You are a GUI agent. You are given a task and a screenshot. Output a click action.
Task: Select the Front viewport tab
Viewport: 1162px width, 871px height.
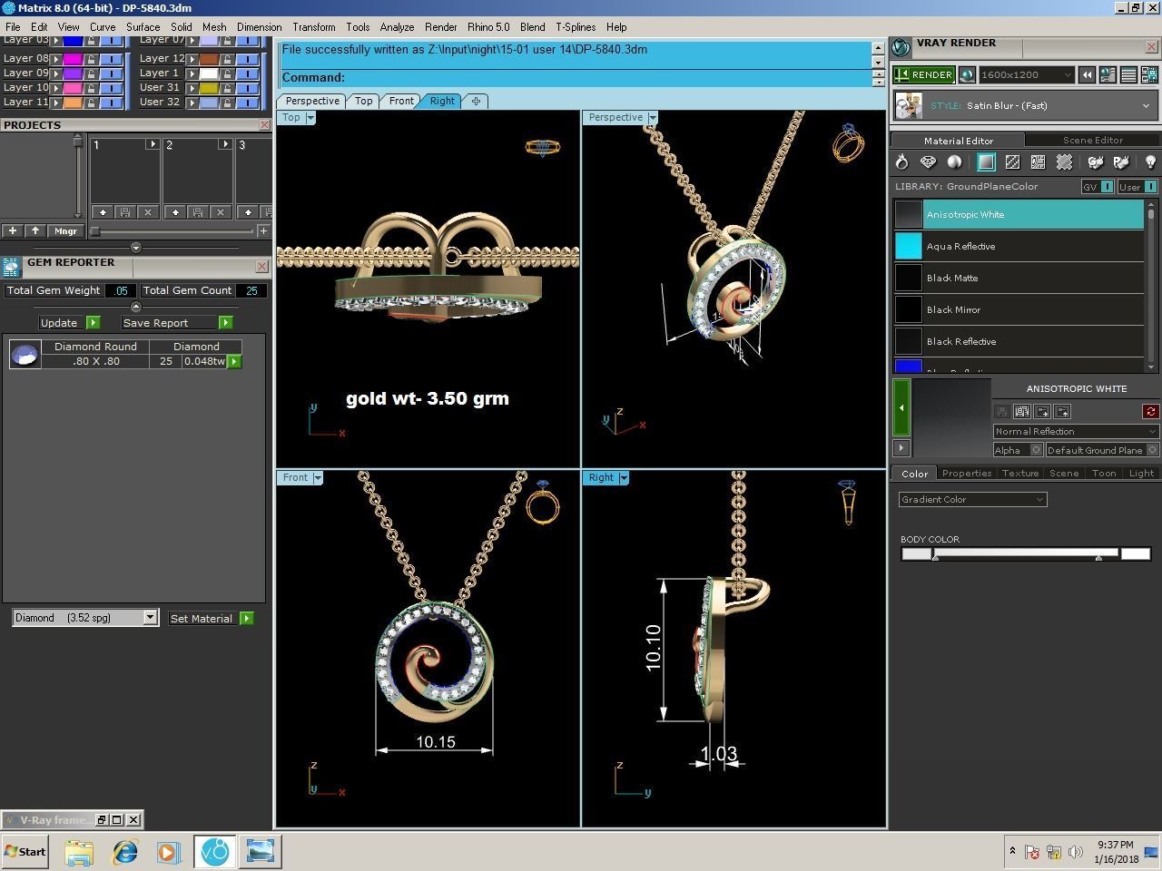(x=401, y=101)
